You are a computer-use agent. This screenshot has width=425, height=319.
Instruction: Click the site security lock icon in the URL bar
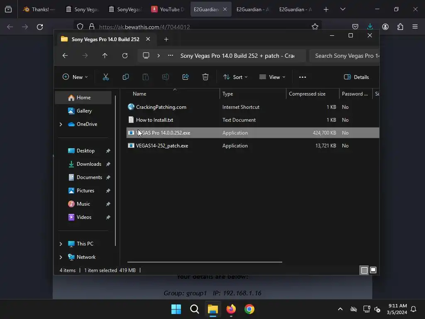(92, 27)
